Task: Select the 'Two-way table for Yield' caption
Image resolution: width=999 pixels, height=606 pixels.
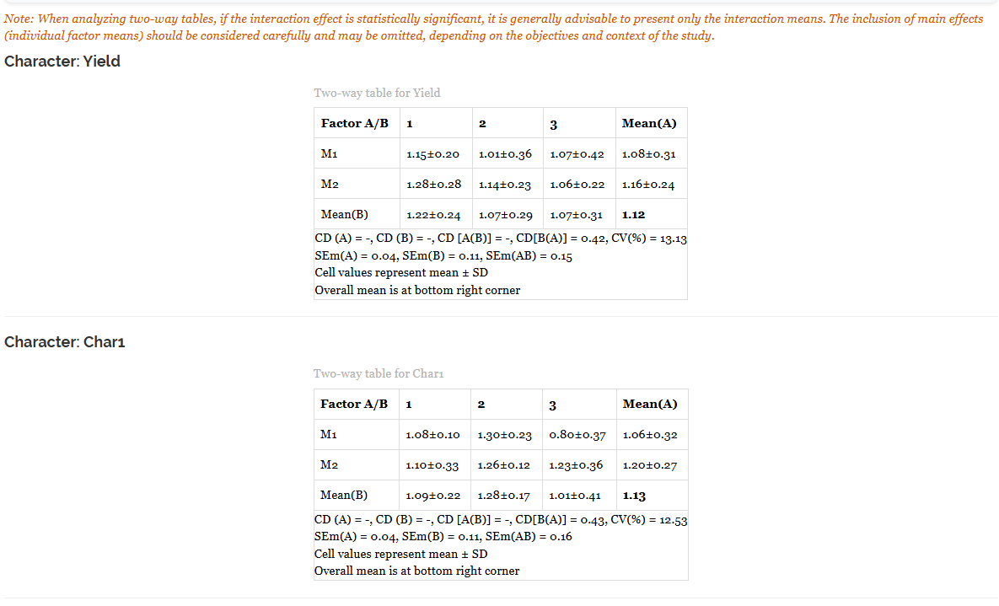Action: click(377, 93)
